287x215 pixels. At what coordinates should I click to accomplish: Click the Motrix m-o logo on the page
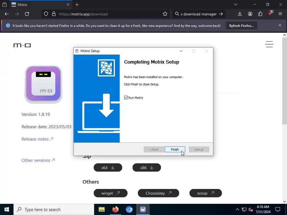coord(22,45)
